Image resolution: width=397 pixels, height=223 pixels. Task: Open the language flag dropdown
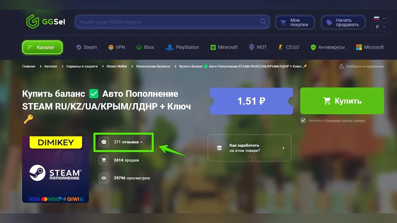379,19
